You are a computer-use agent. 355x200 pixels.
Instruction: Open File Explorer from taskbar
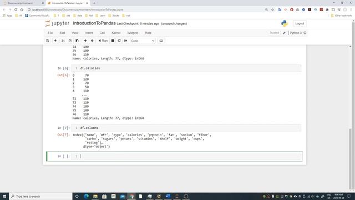pos(95,196)
